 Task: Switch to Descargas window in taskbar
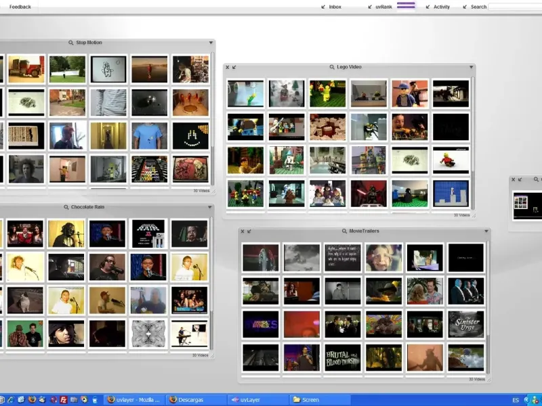coord(196,400)
